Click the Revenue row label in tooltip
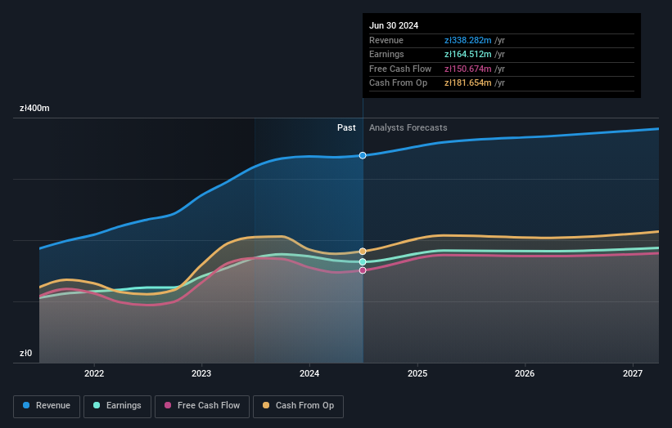Viewport: 672px width, 428px height. [x=386, y=40]
